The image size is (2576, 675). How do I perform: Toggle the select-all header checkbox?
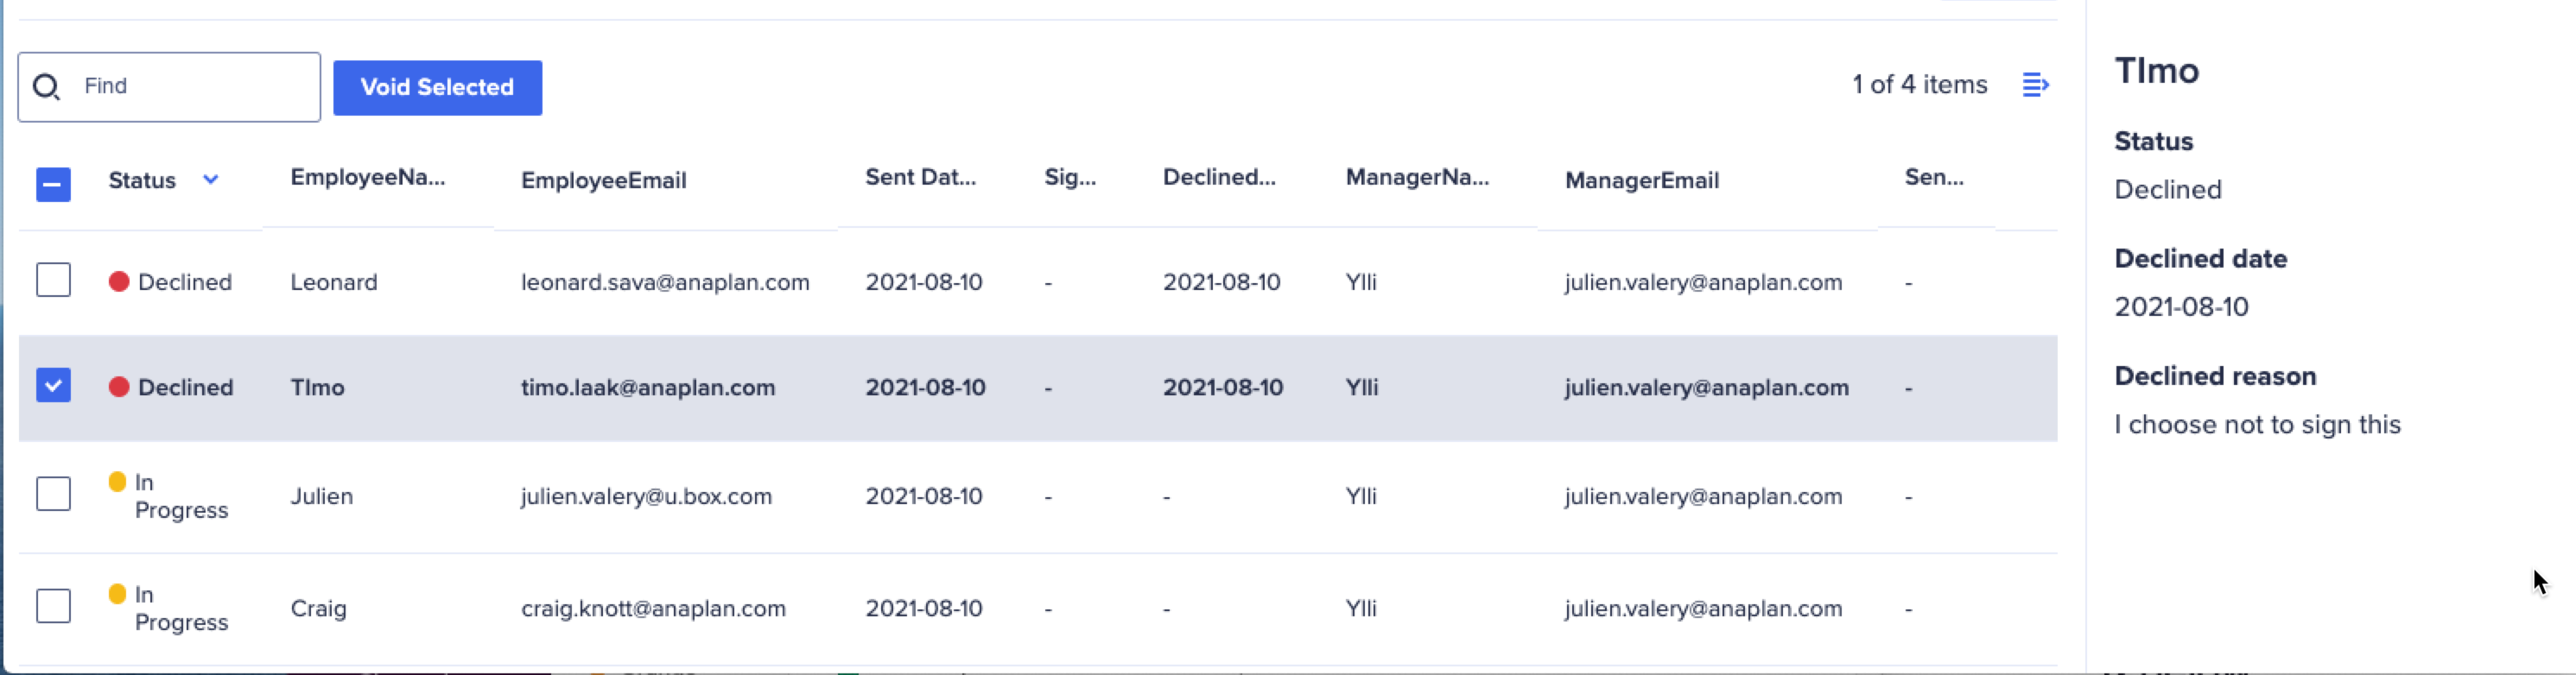pos(54,184)
